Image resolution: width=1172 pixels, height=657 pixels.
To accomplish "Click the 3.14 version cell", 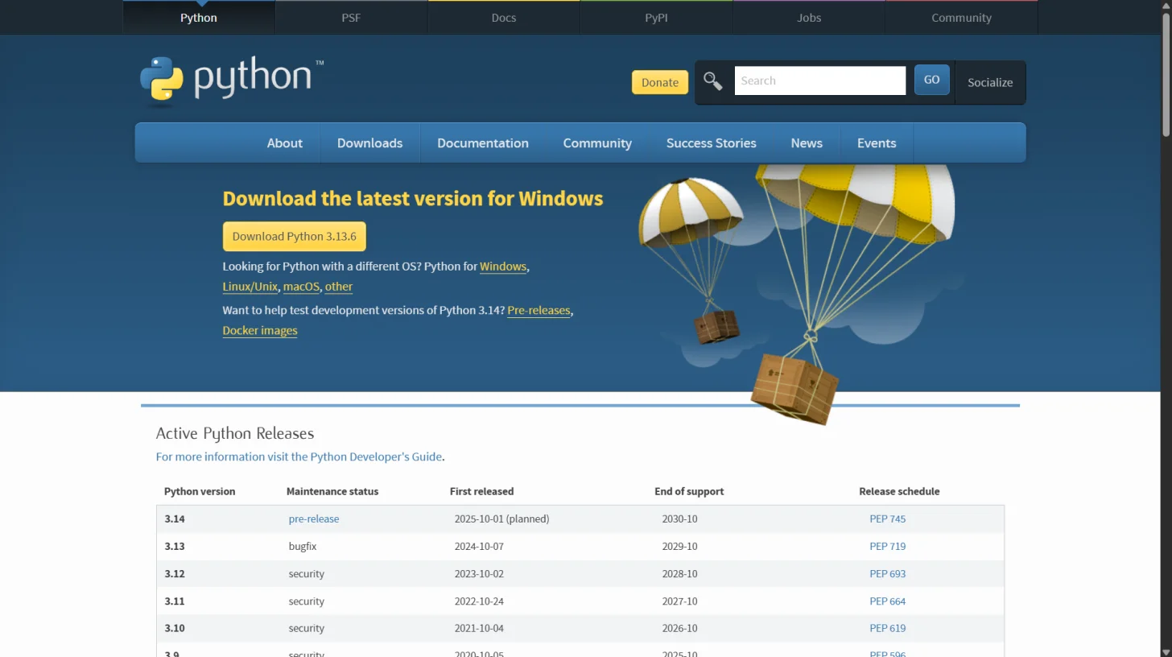I will tap(175, 519).
